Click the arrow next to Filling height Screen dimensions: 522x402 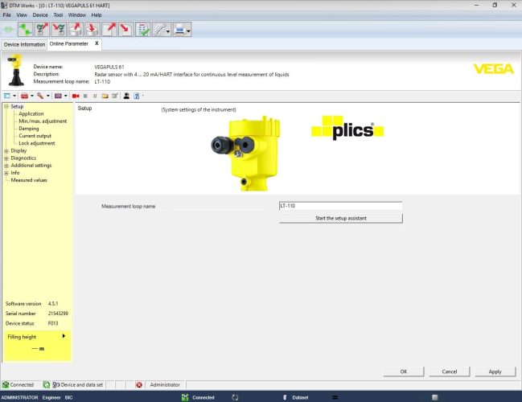[x=64, y=336]
